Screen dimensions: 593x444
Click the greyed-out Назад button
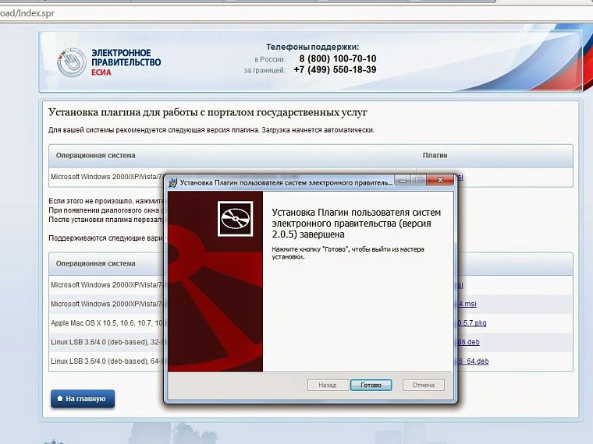point(327,385)
